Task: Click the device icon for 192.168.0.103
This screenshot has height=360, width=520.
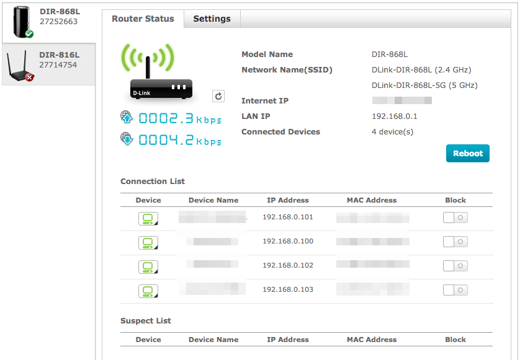Action: pyautogui.click(x=148, y=290)
